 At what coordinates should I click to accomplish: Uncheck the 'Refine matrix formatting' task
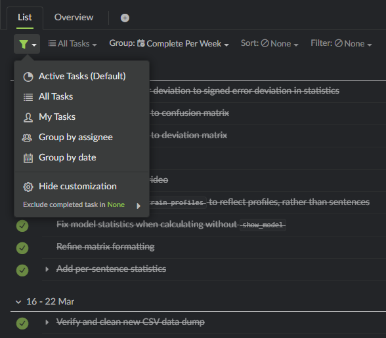22,248
